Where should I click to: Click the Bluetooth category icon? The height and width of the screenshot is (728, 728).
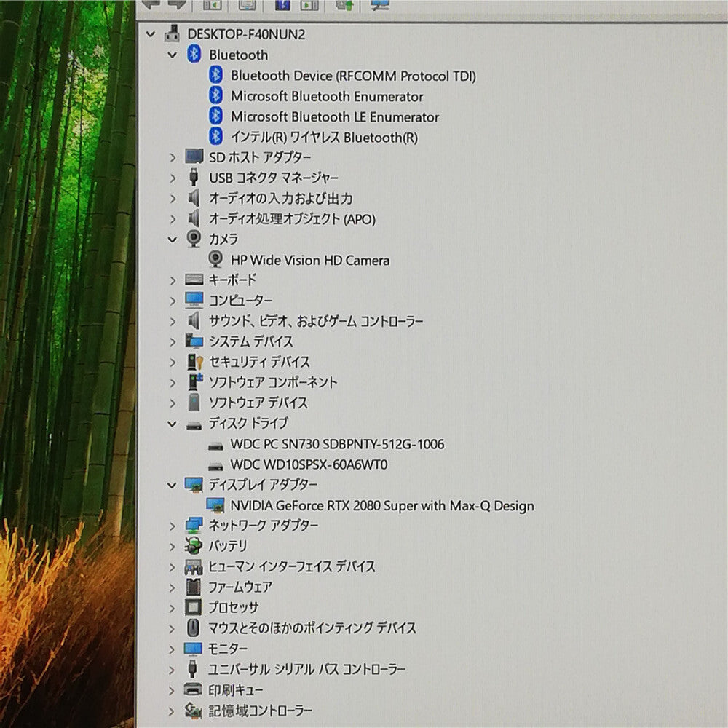[194, 54]
